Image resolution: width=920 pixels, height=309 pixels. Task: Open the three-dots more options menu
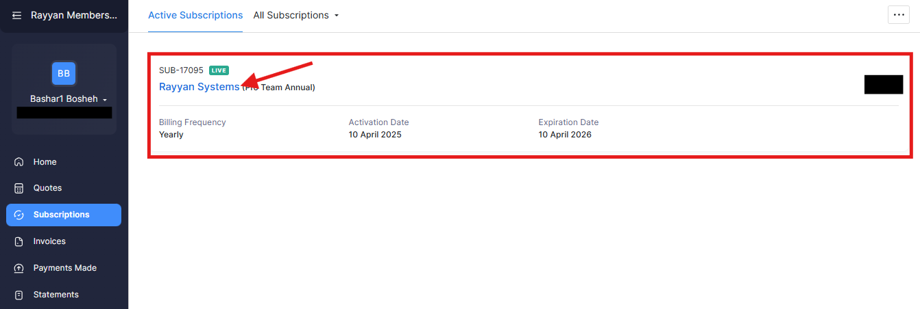pos(898,15)
